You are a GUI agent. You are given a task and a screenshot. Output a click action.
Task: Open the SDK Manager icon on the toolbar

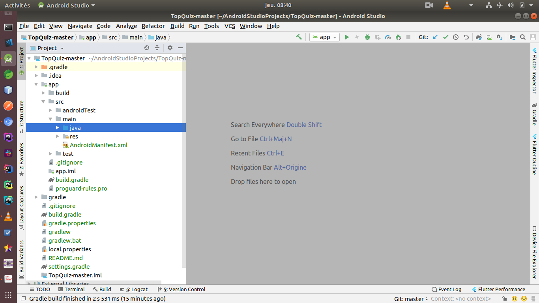pyautogui.click(x=500, y=37)
